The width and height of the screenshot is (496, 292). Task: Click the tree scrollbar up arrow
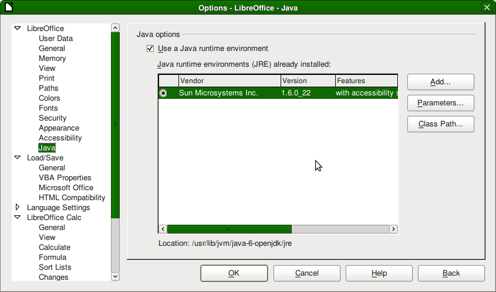(116, 28)
